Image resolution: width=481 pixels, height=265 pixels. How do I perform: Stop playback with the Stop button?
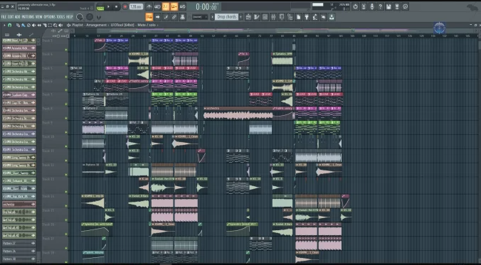(x=117, y=6)
